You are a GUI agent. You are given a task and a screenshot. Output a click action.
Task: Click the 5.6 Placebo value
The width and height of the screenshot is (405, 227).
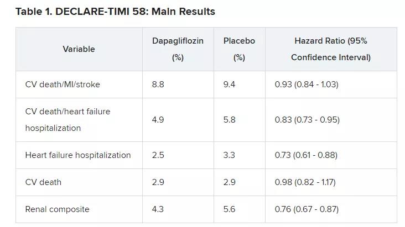(229, 209)
